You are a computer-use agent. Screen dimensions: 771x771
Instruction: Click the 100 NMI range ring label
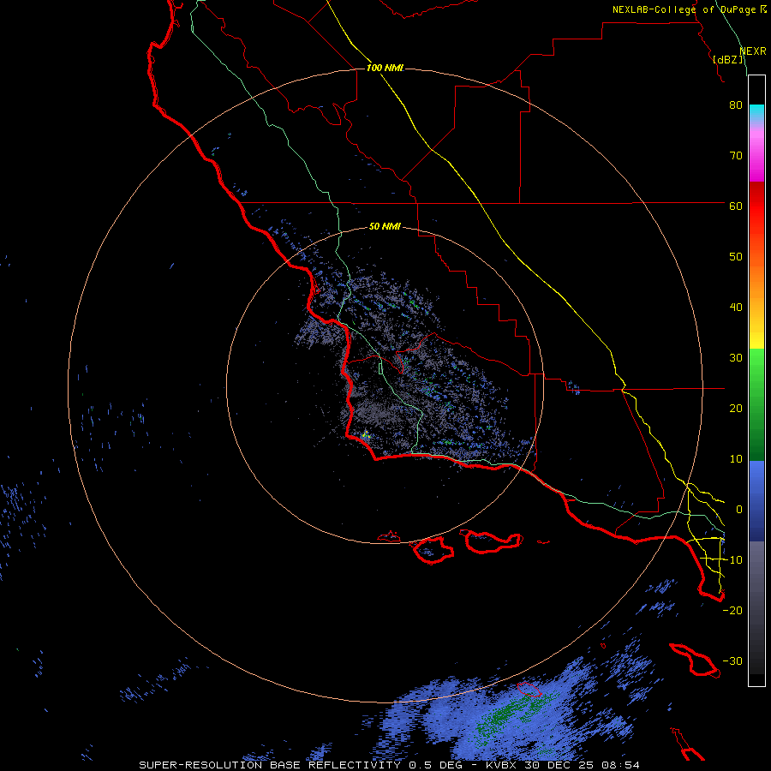pyautogui.click(x=385, y=68)
